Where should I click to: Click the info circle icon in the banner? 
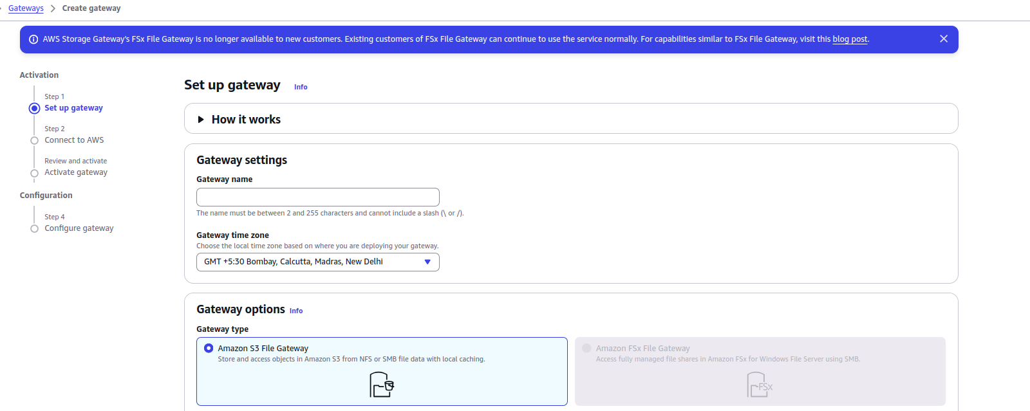pos(33,39)
